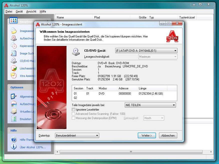Click the Emulation link in Optionen
Viewport: 219px width, 164px height.
point(25,119)
